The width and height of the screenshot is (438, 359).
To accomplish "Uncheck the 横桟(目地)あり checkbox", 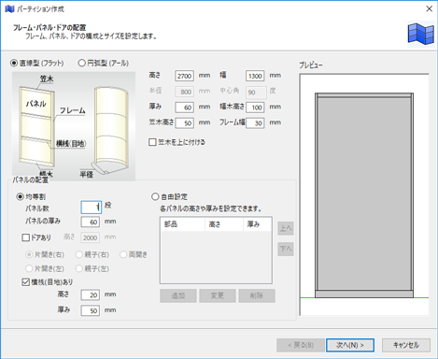I will tap(25, 282).
